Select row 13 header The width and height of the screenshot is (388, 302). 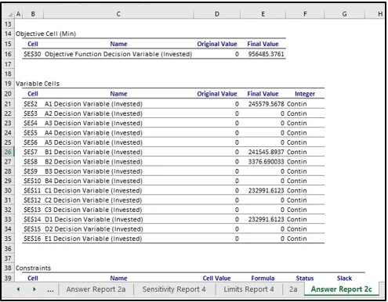coord(8,24)
